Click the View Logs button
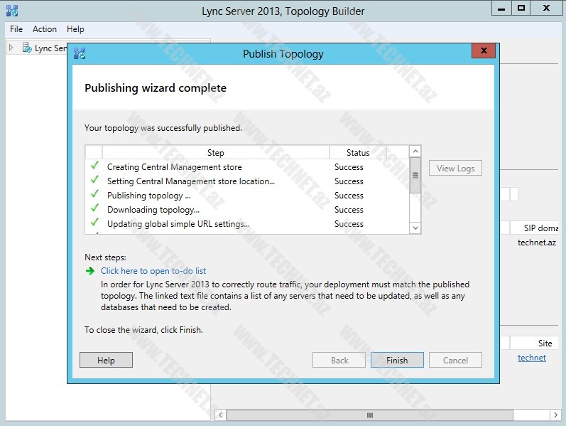 455,168
